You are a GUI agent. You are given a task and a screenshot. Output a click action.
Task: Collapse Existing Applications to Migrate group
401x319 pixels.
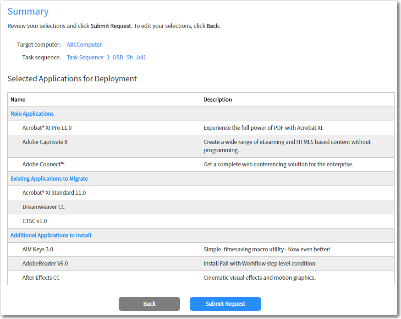pyautogui.click(x=49, y=179)
